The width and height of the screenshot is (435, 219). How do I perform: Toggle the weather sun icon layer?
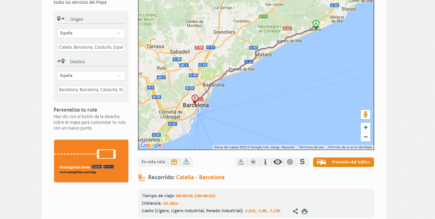coord(253,162)
